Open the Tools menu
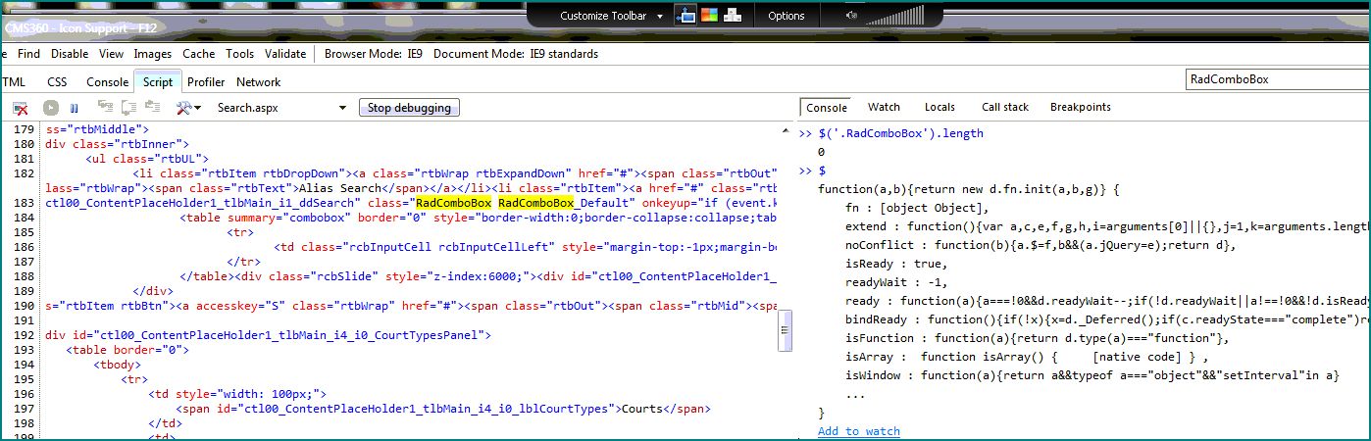 [x=240, y=54]
